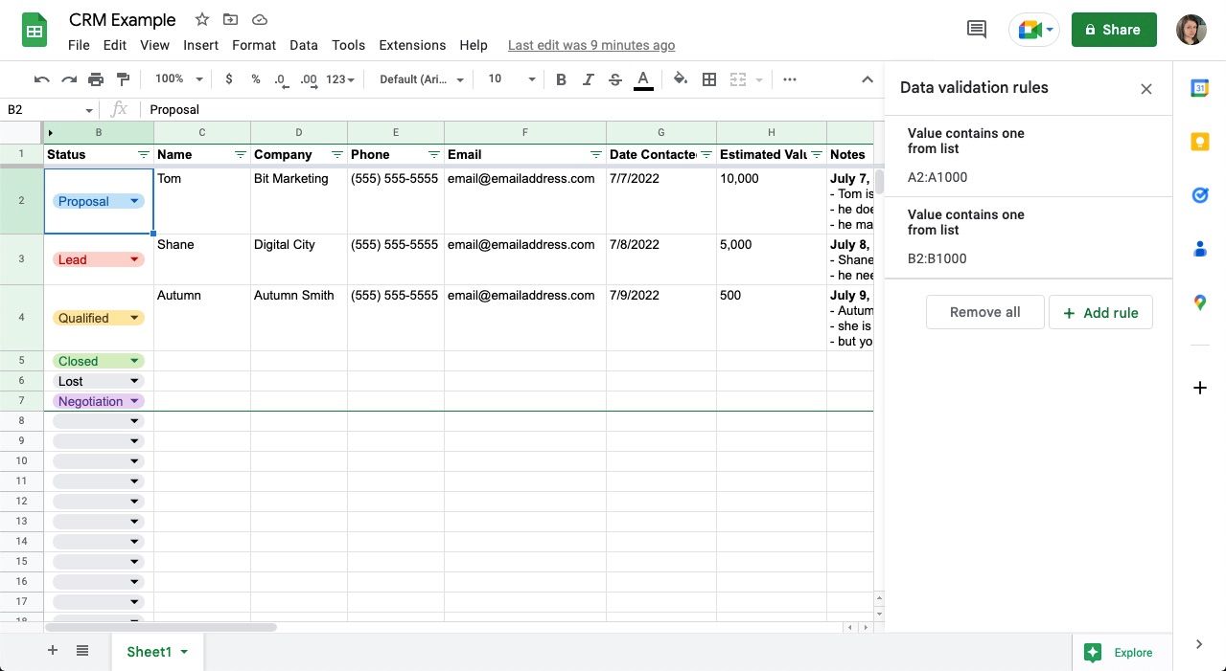
Task: Star the CRM Example document
Action: [202, 20]
